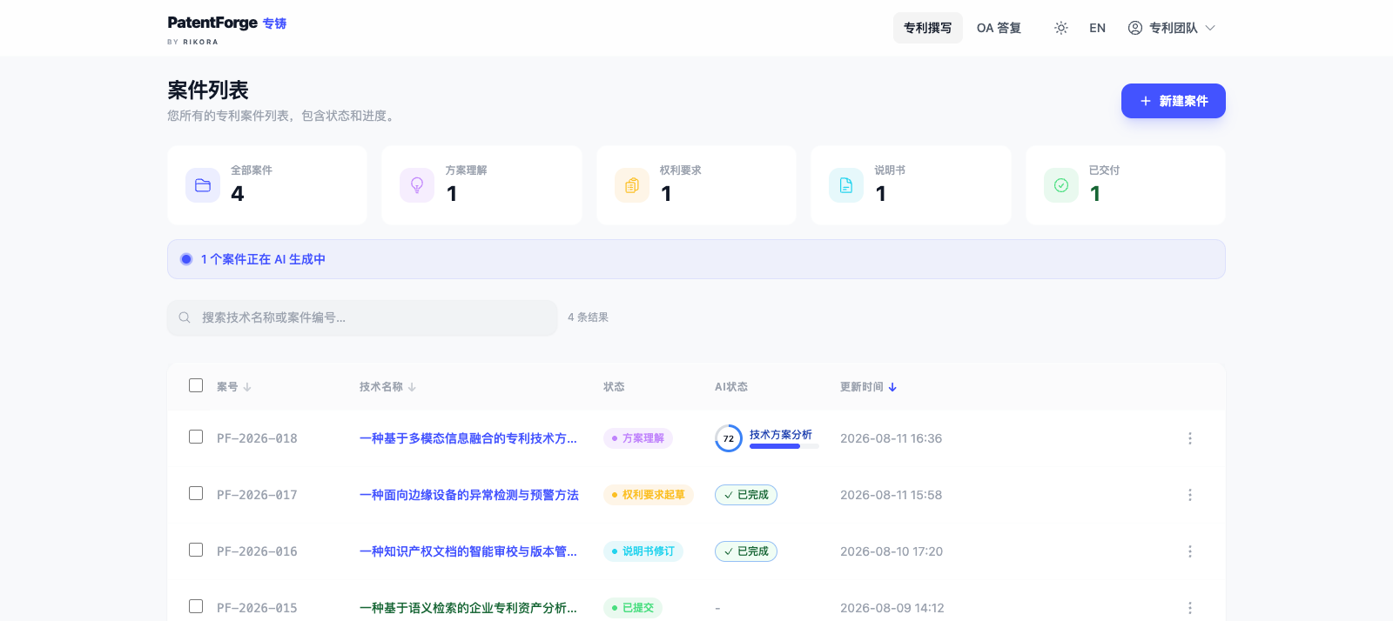This screenshot has width=1393, height=621.
Task: Open case 一种基于多模态信息融合的专利技术方...
Action: click(468, 438)
